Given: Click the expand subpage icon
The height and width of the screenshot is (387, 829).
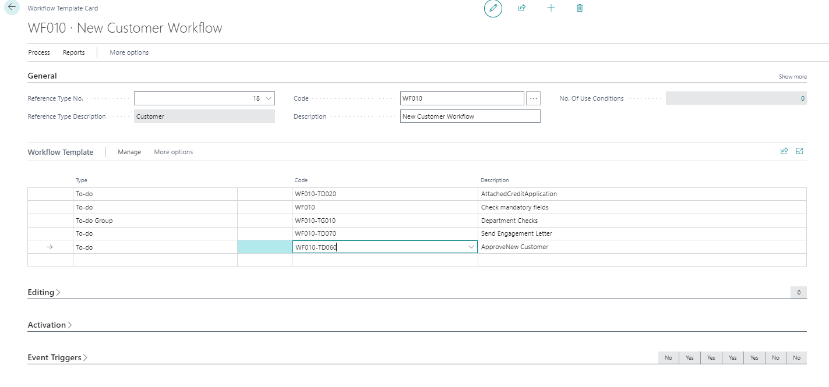Looking at the screenshot, I should tap(799, 151).
